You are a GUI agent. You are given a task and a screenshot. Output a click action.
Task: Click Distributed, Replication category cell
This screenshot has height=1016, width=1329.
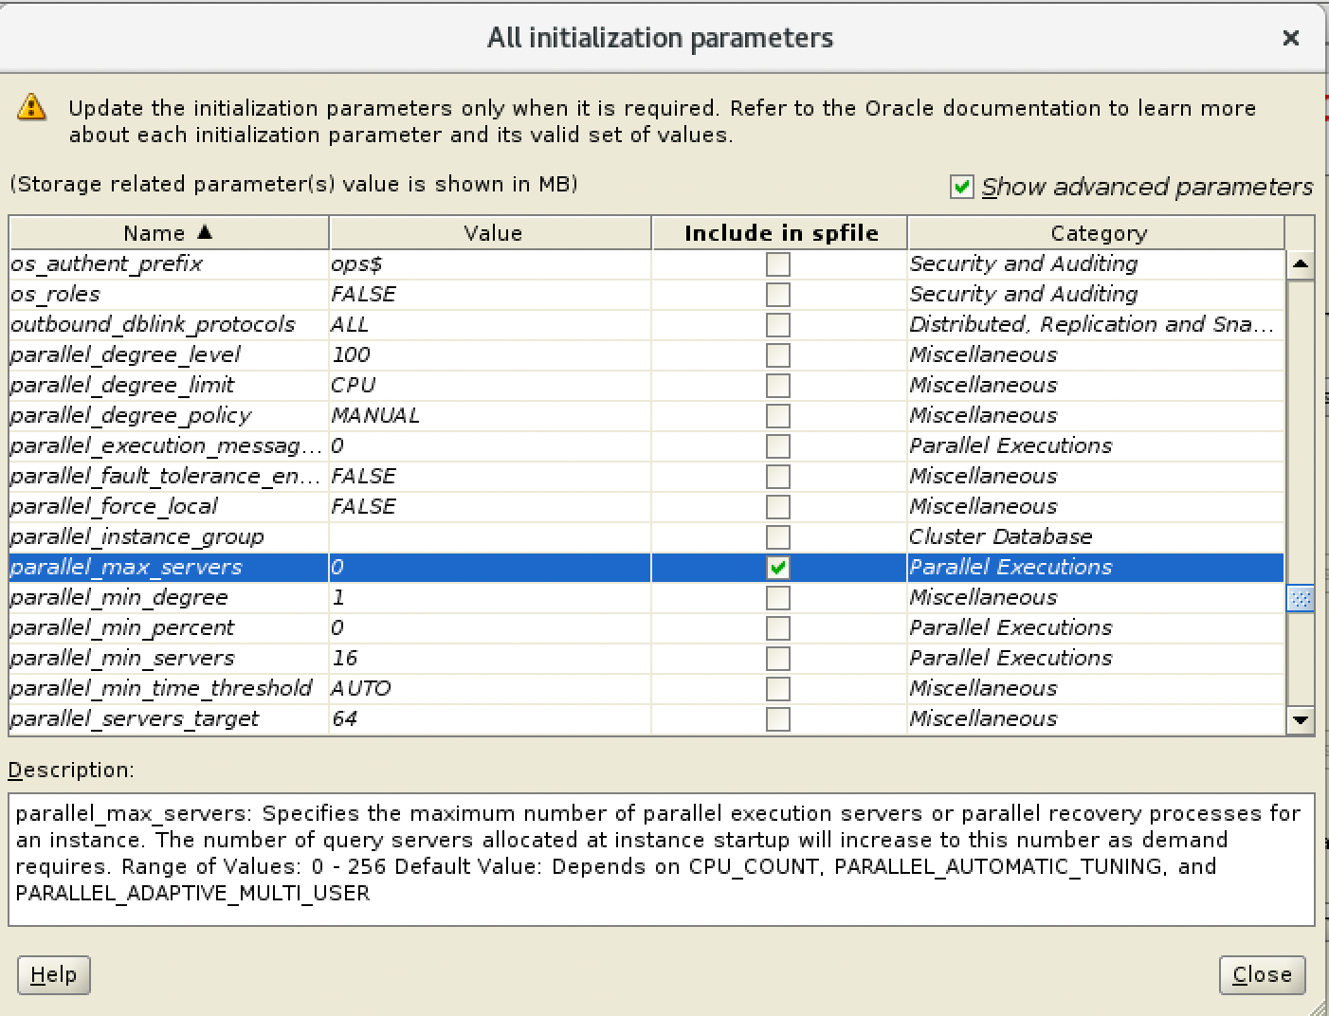pyautogui.click(x=1096, y=325)
